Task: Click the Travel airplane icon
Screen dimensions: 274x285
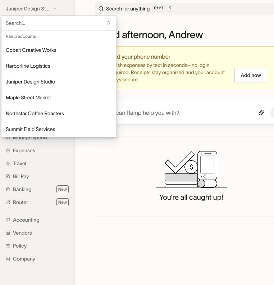Action: [8, 163]
